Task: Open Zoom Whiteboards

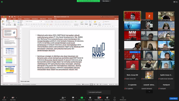Action: pyautogui.click(x=123, y=98)
